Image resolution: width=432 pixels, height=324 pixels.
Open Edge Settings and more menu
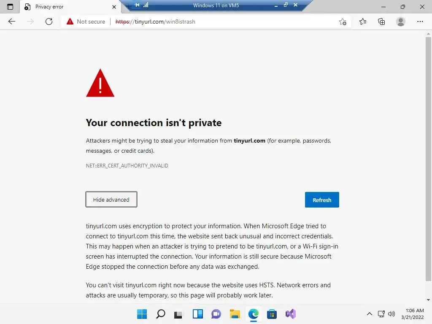coord(420,22)
